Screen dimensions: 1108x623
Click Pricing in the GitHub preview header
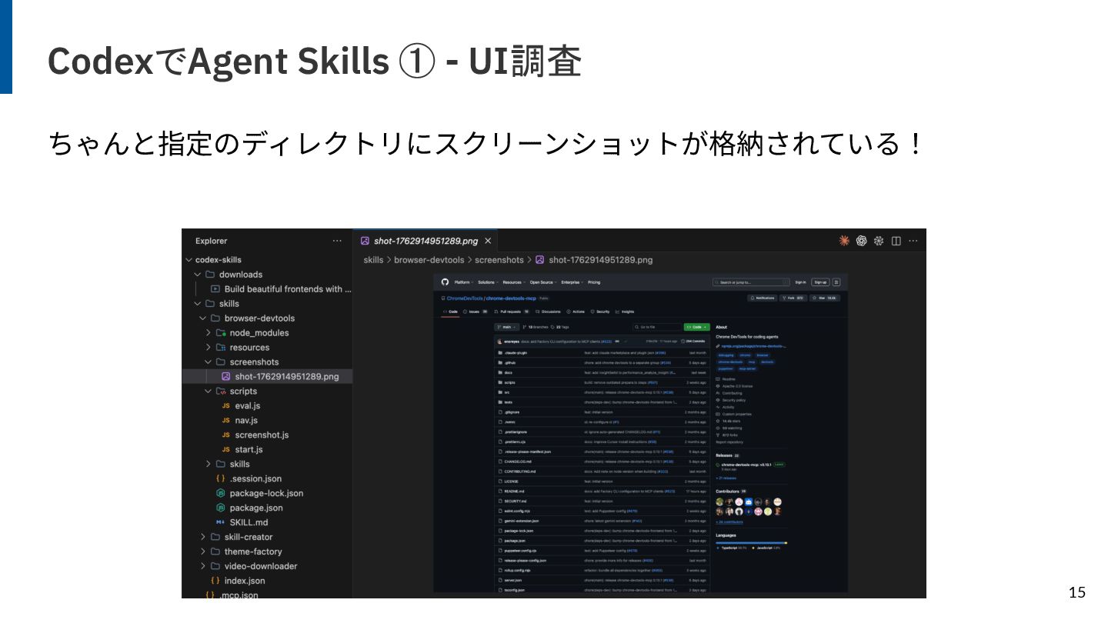tap(594, 282)
